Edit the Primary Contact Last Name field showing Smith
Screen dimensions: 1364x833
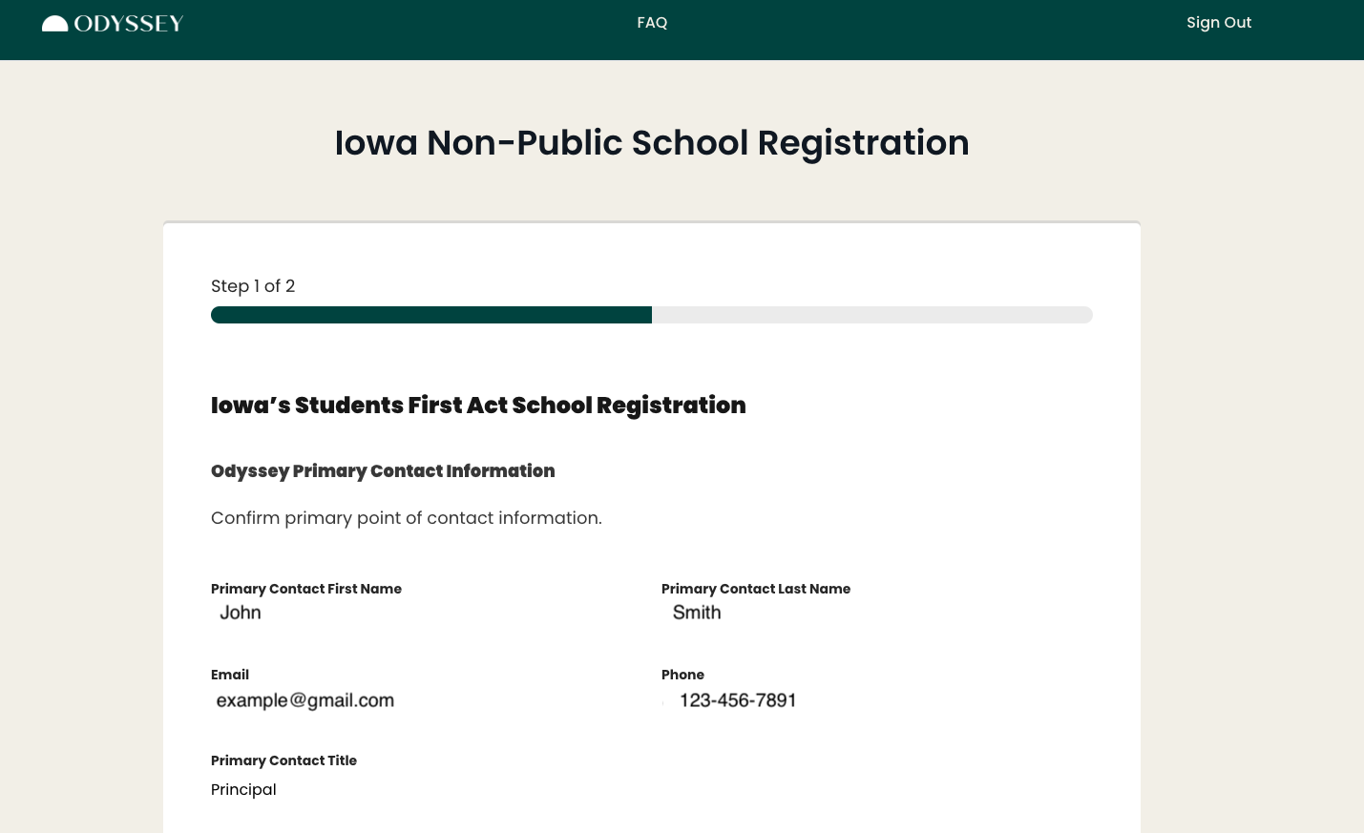[x=697, y=613]
